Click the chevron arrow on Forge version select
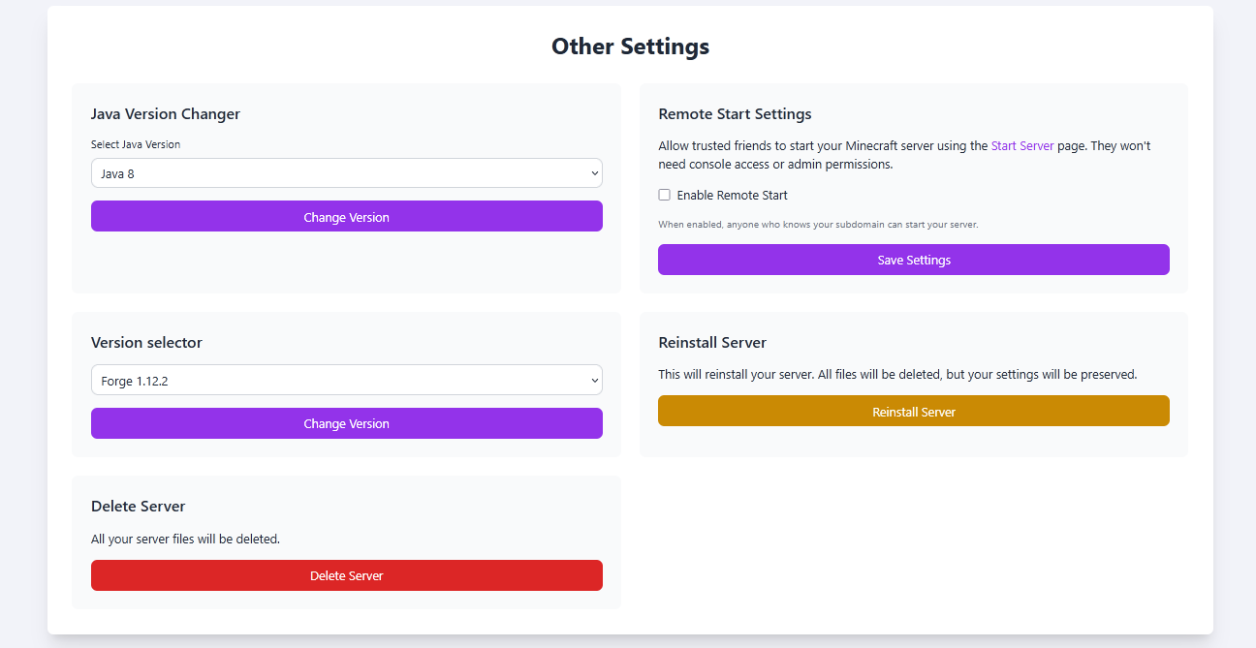 point(594,381)
